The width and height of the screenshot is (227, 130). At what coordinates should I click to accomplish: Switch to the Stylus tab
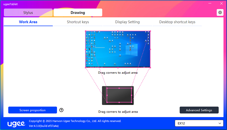tap(28, 13)
